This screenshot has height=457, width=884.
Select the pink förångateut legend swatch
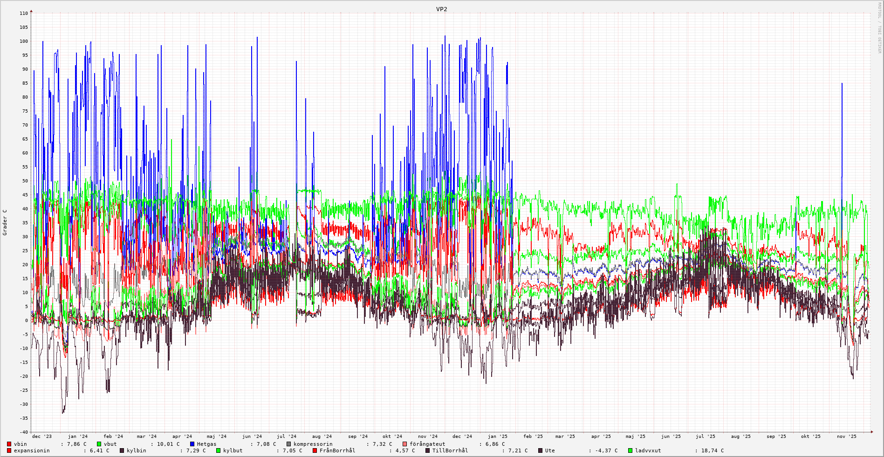(405, 444)
